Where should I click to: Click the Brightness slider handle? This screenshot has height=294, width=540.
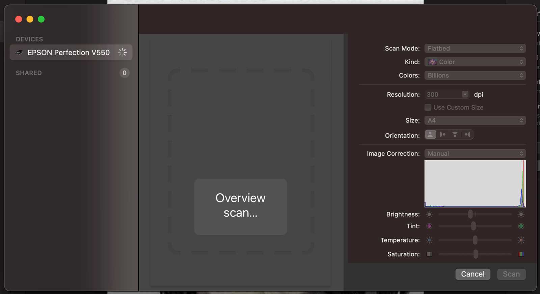(470, 214)
